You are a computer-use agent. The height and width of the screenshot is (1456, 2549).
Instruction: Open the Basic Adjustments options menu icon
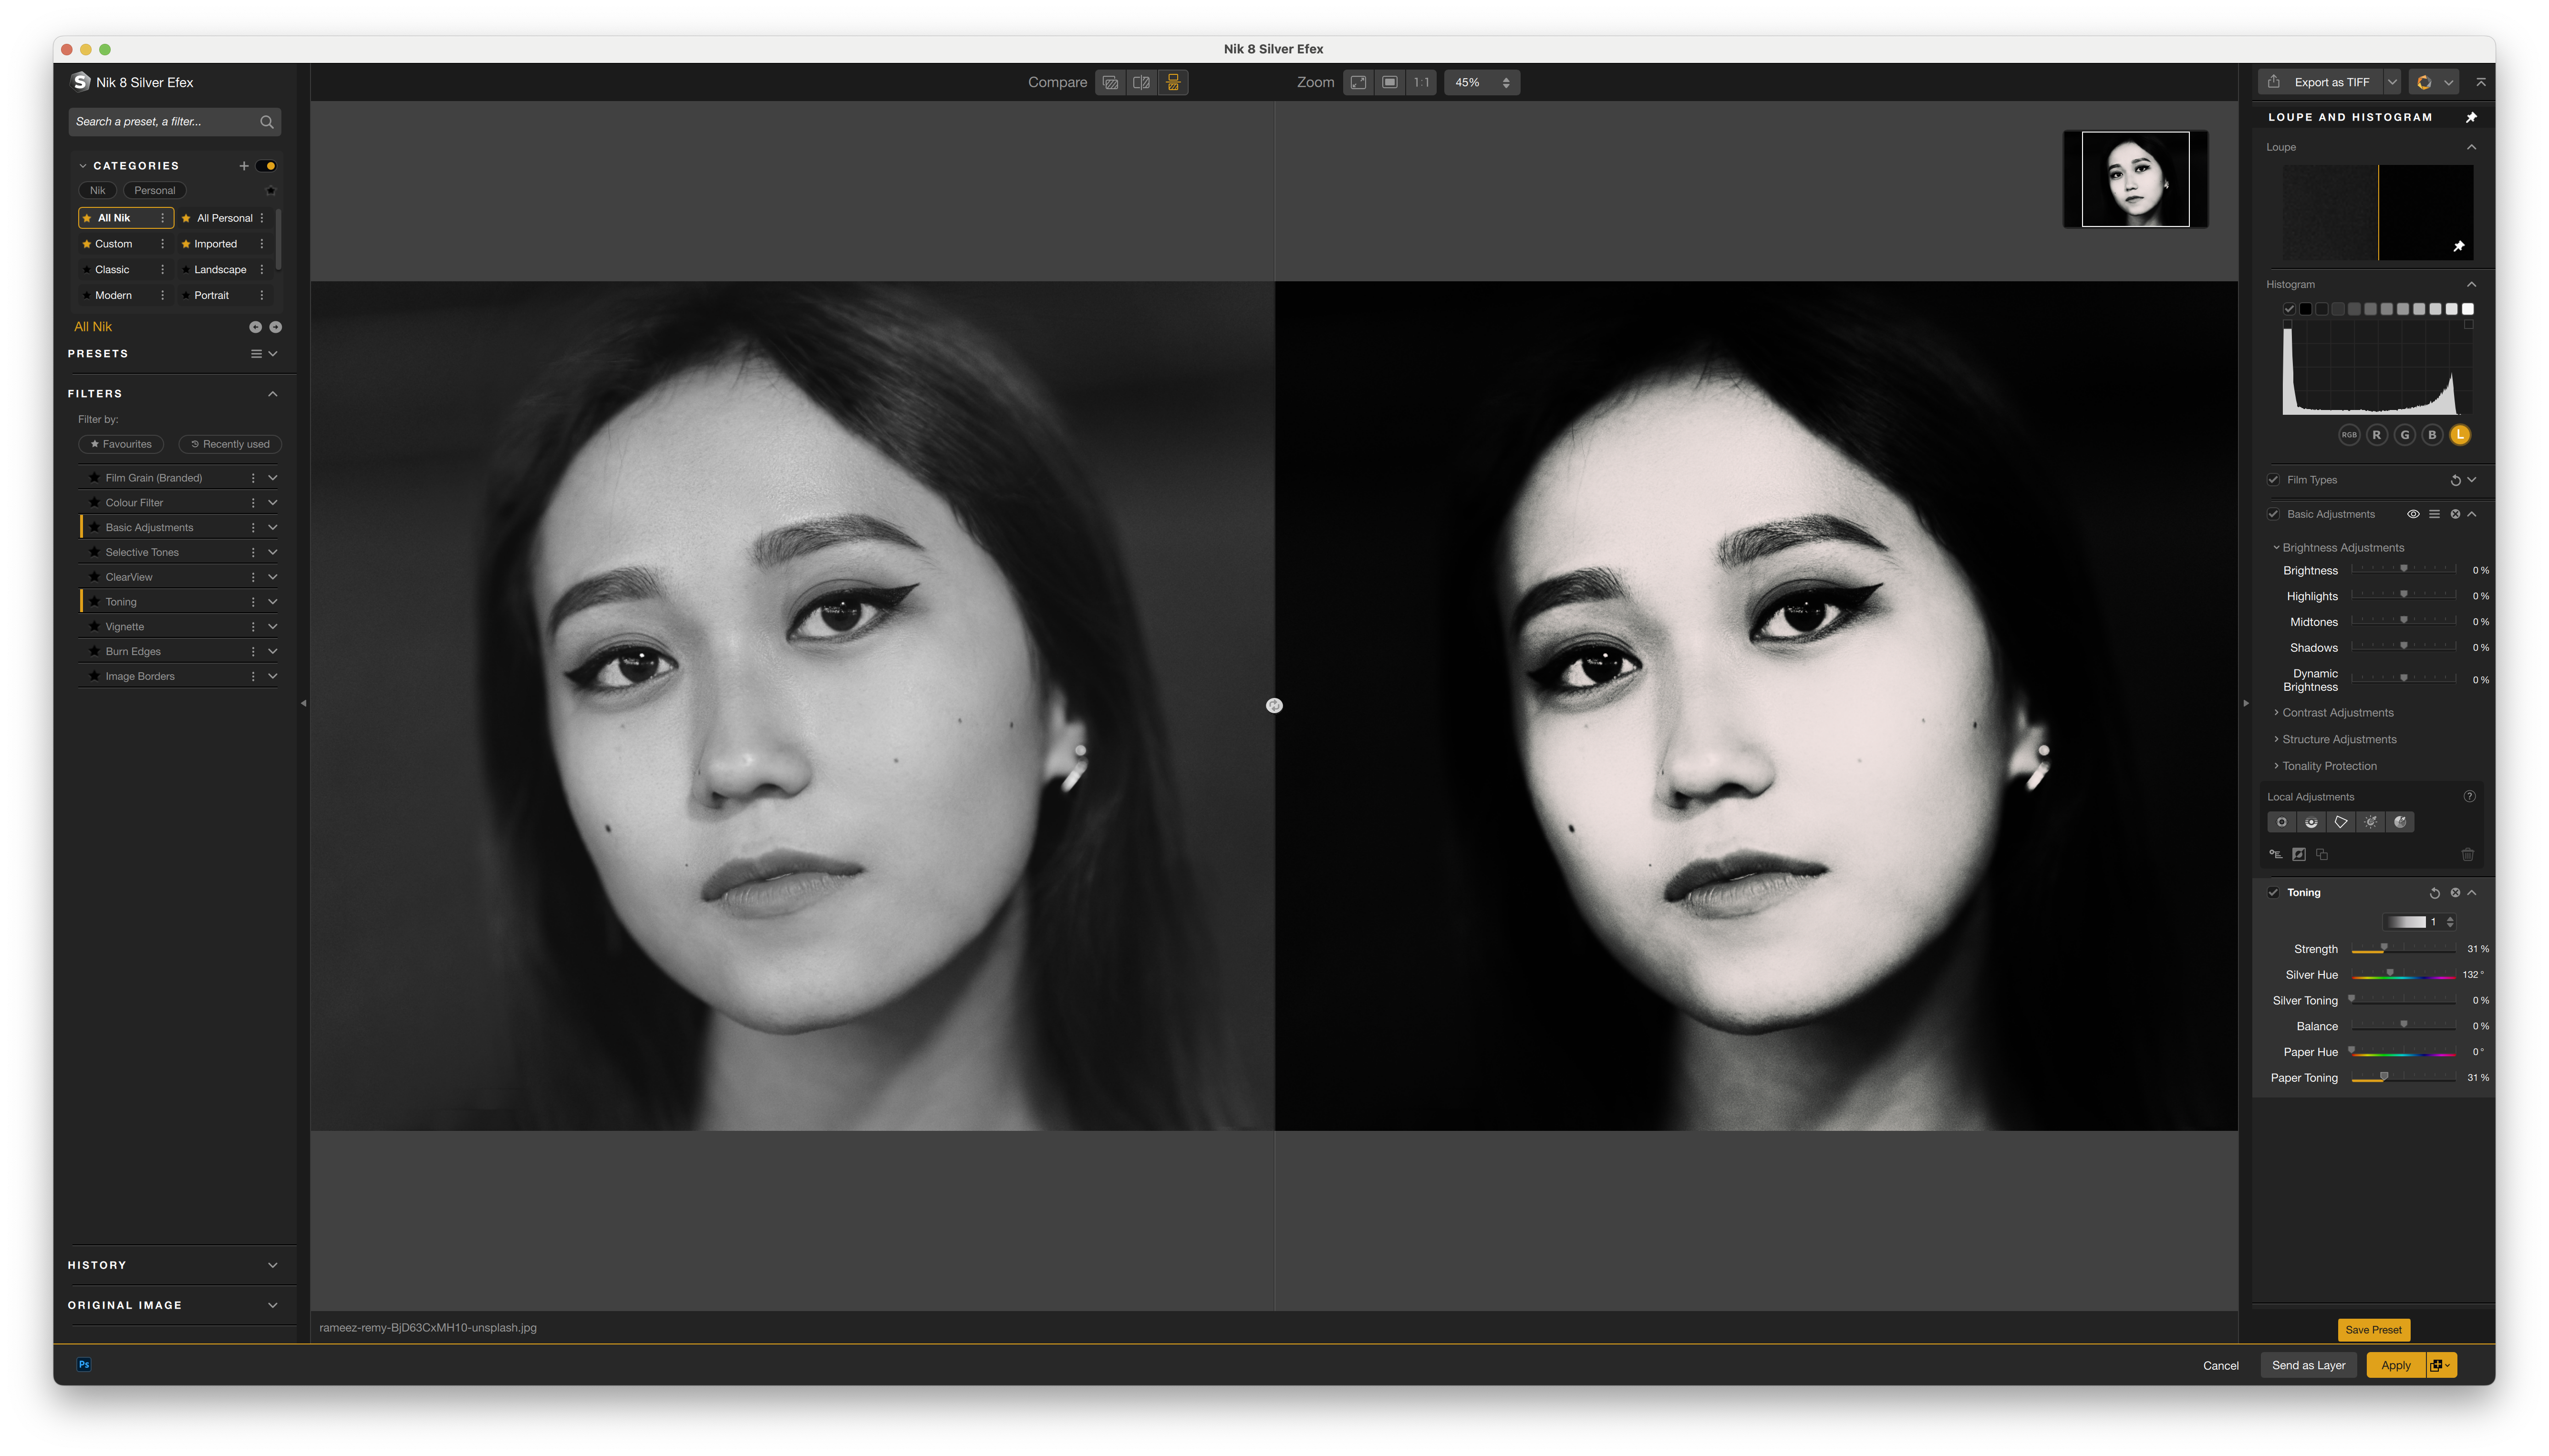coord(2435,514)
